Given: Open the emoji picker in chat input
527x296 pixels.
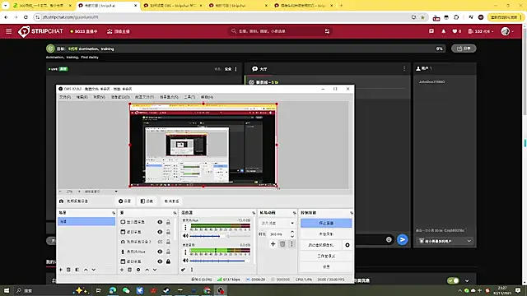Looking at the screenshot, I should click(389, 239).
